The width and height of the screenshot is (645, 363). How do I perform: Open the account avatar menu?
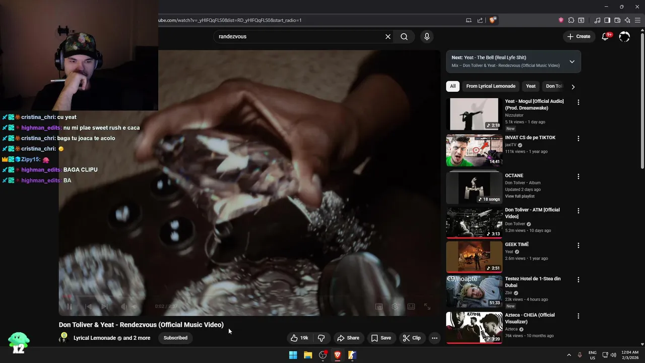(x=624, y=36)
